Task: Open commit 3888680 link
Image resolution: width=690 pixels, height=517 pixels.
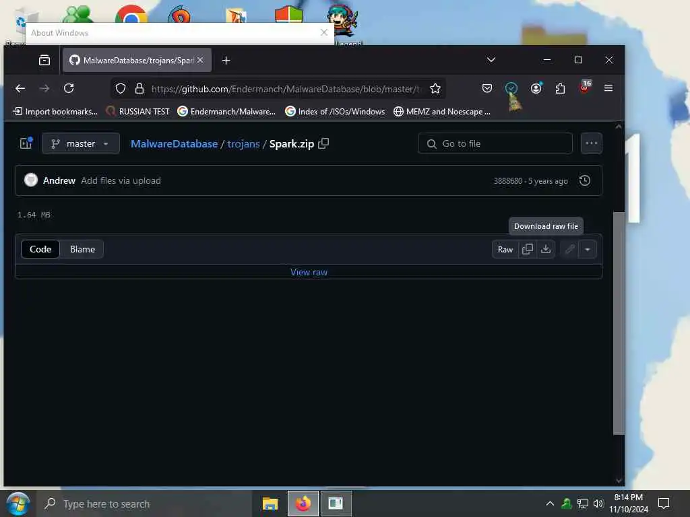Action: [x=508, y=180]
